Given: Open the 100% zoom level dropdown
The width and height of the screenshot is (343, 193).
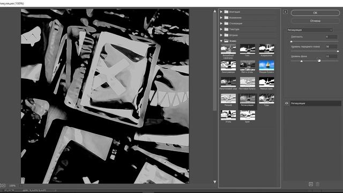Looking at the screenshot, I should (20, 186).
